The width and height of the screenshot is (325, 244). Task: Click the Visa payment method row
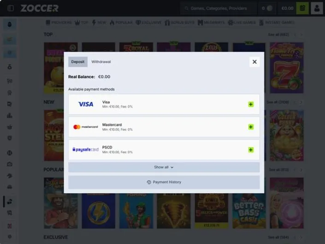tap(164, 105)
